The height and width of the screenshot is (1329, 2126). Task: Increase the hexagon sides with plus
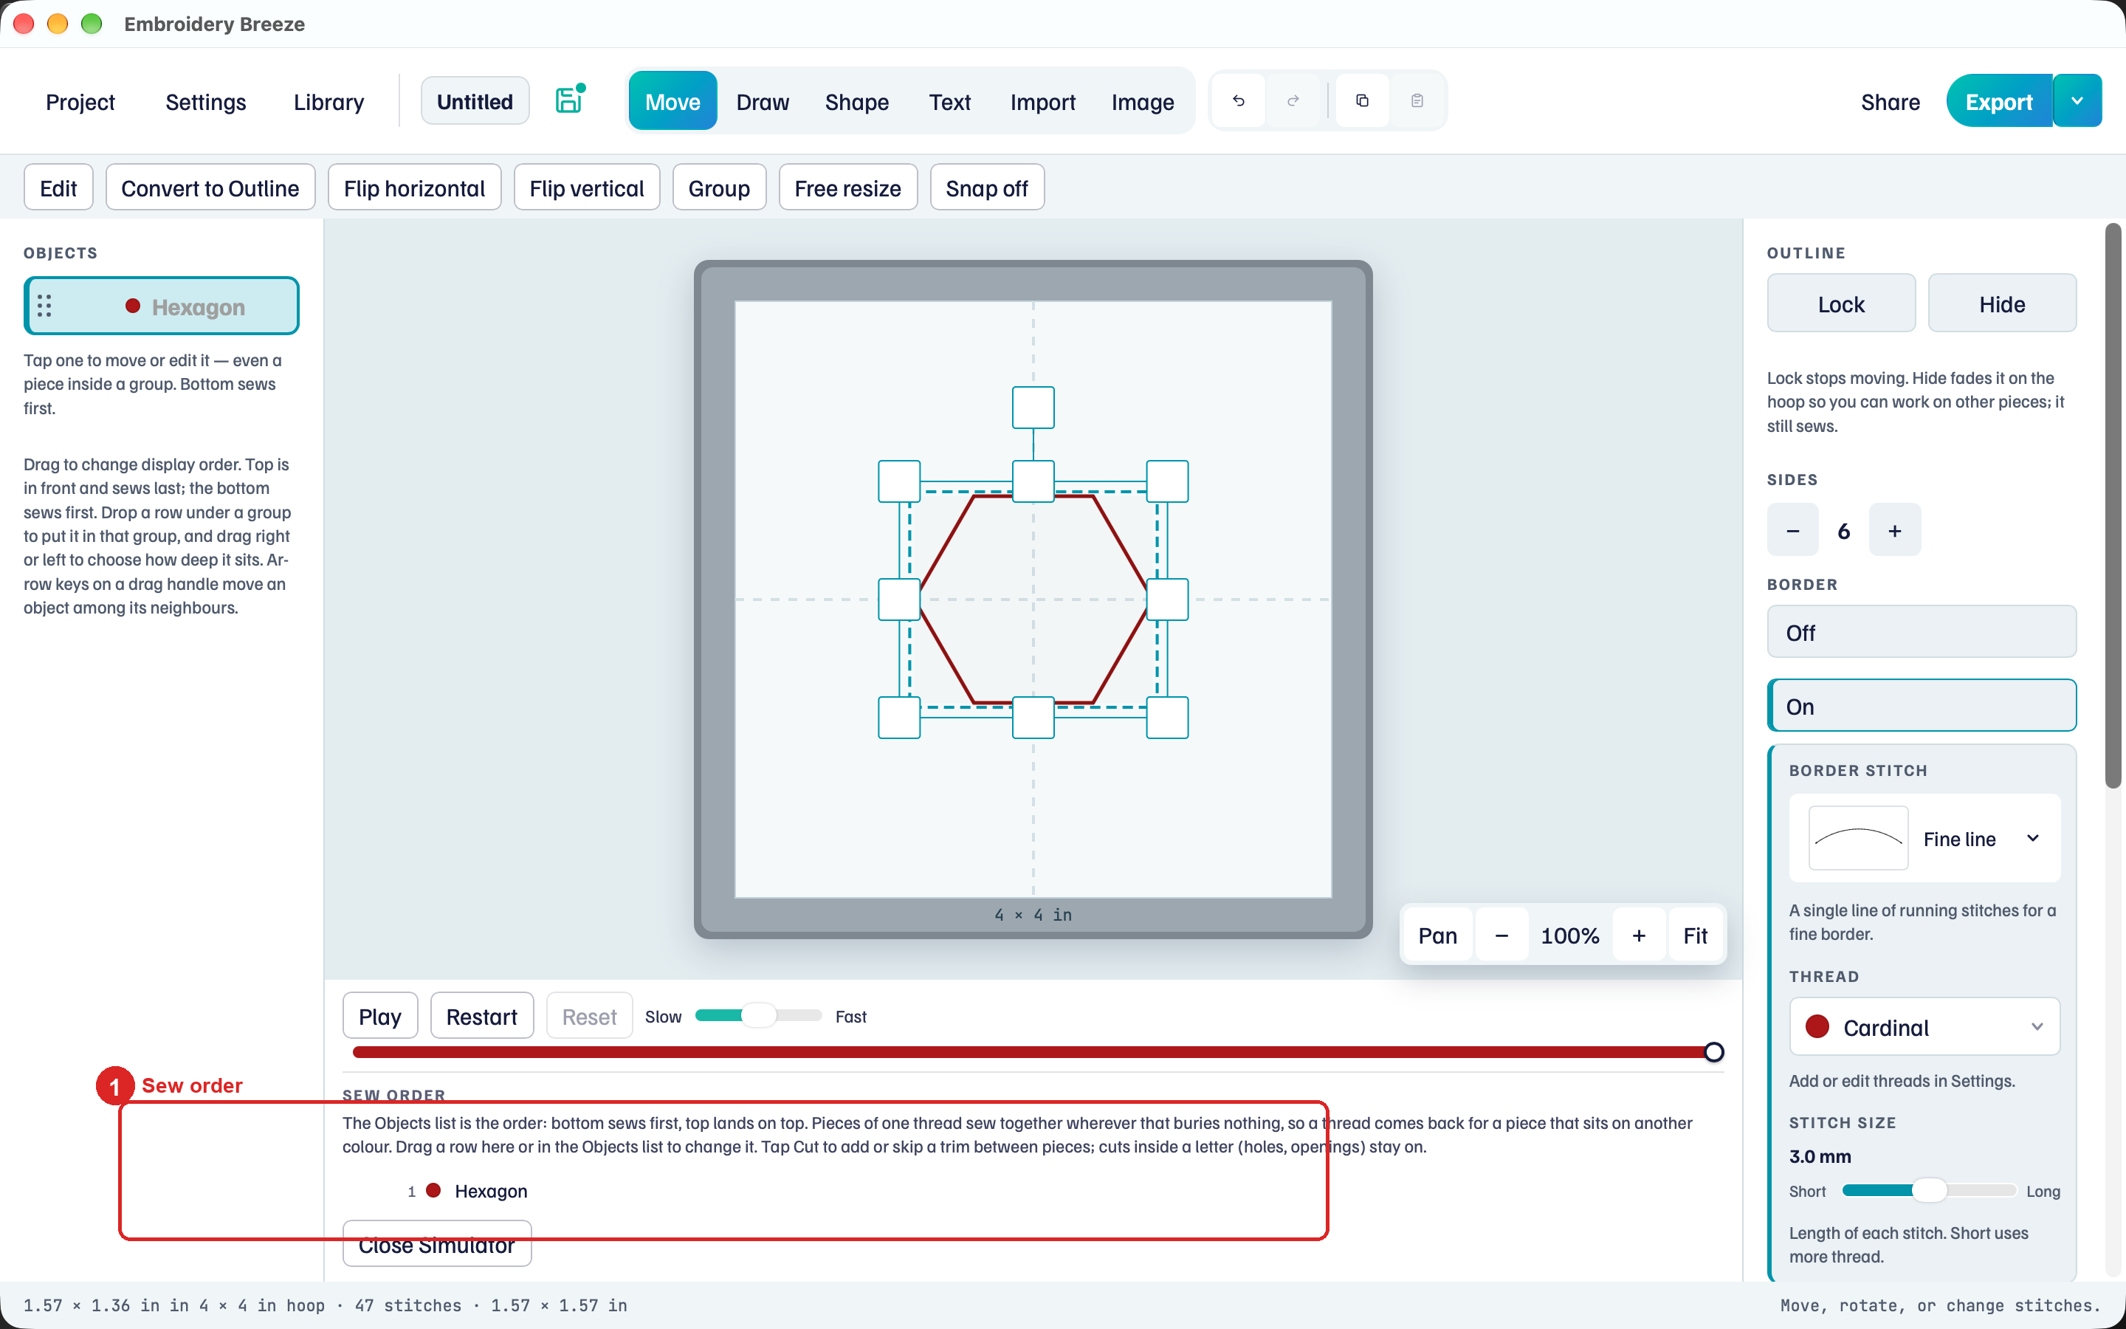(1895, 530)
